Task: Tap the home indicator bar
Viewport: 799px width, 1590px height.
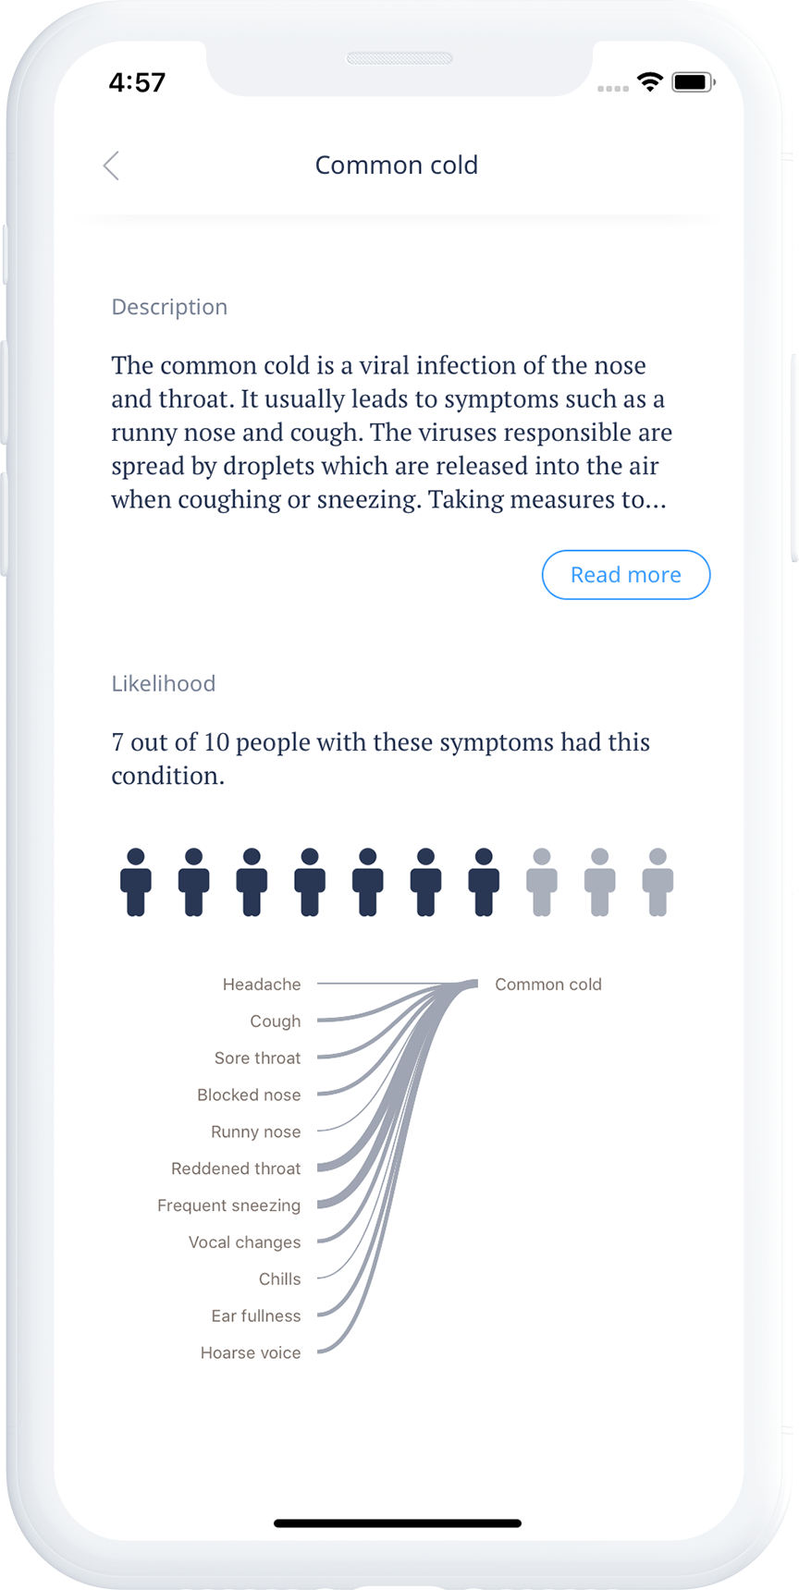Action: point(398,1523)
